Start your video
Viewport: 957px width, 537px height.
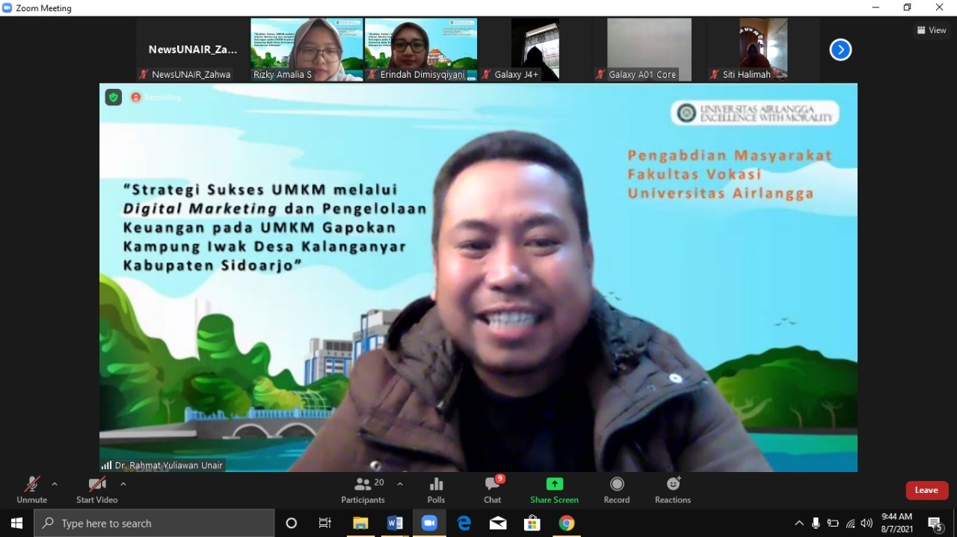coord(96,489)
